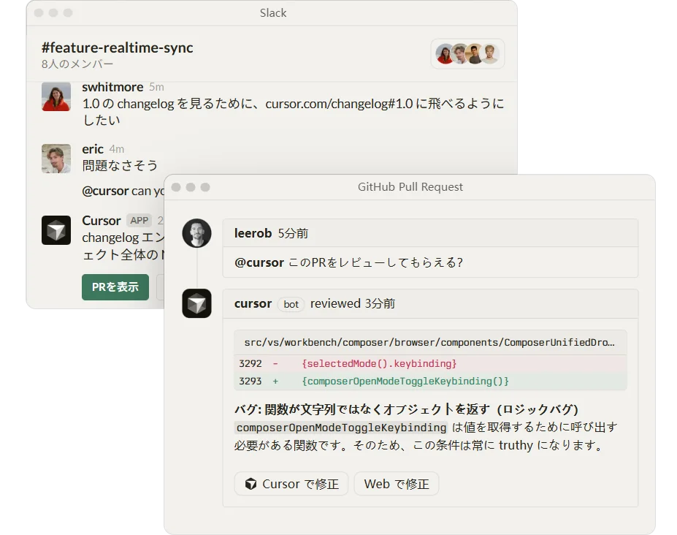Click the swhitmore username in Slack
Viewport: 677px width, 535px height.
[x=112, y=87]
